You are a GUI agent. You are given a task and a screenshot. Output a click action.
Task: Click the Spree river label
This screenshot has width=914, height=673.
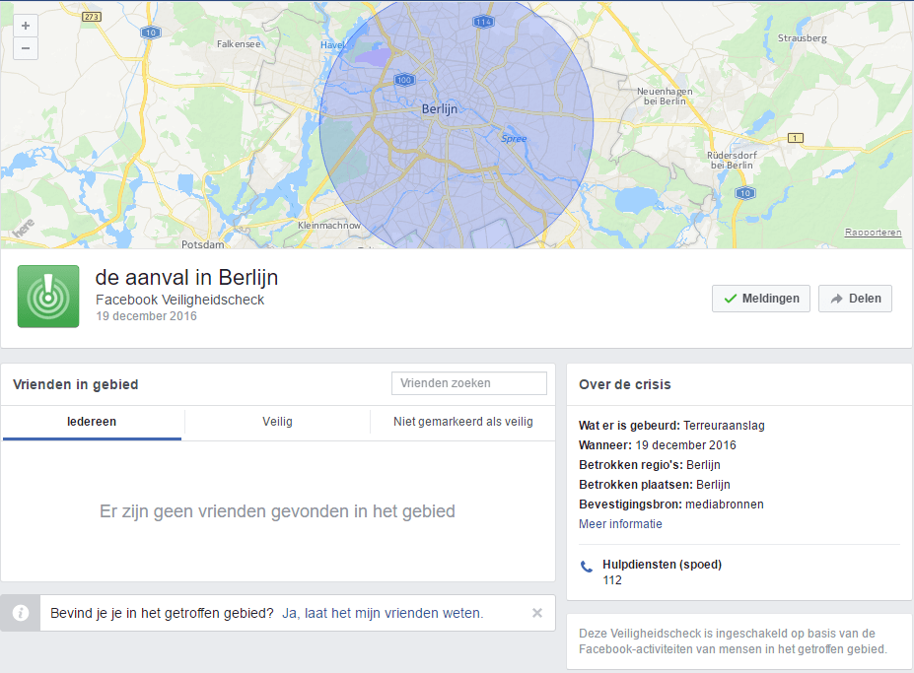click(x=514, y=139)
